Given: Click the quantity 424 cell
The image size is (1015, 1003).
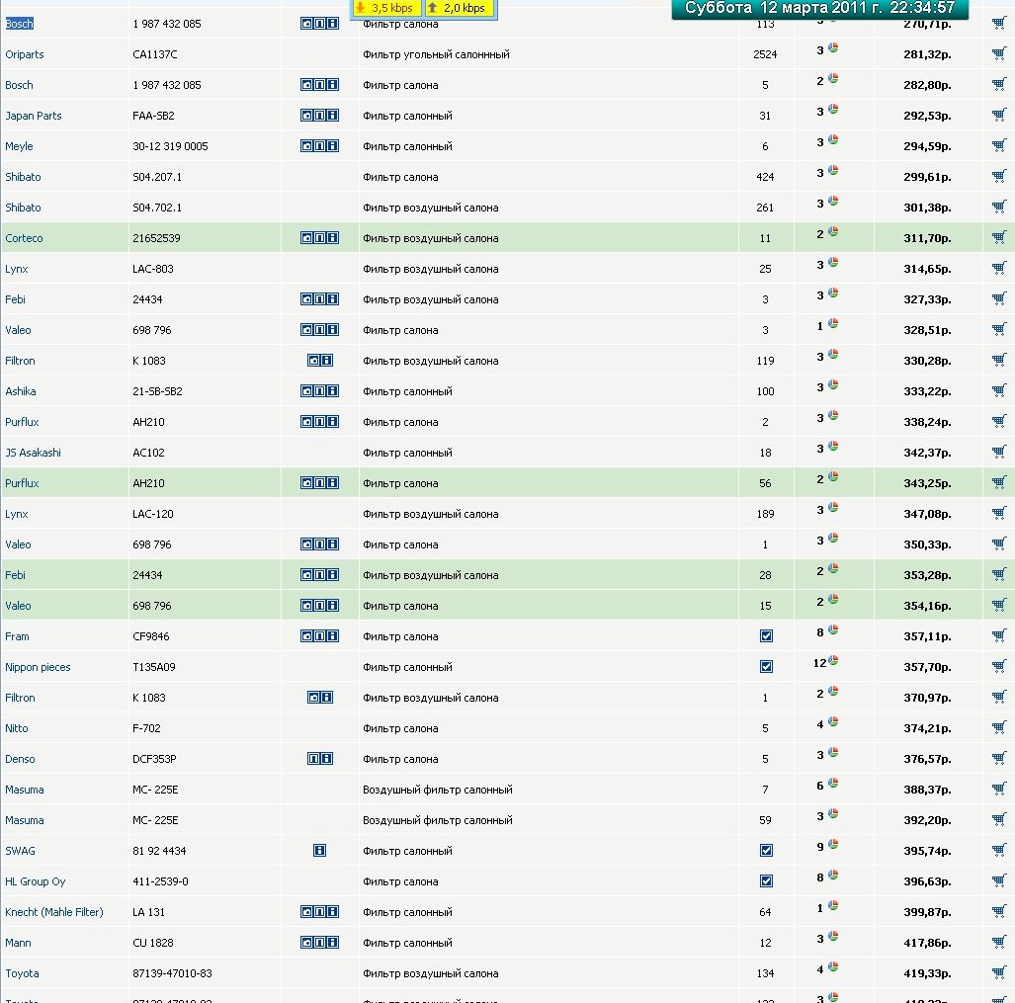Looking at the screenshot, I should (765, 177).
